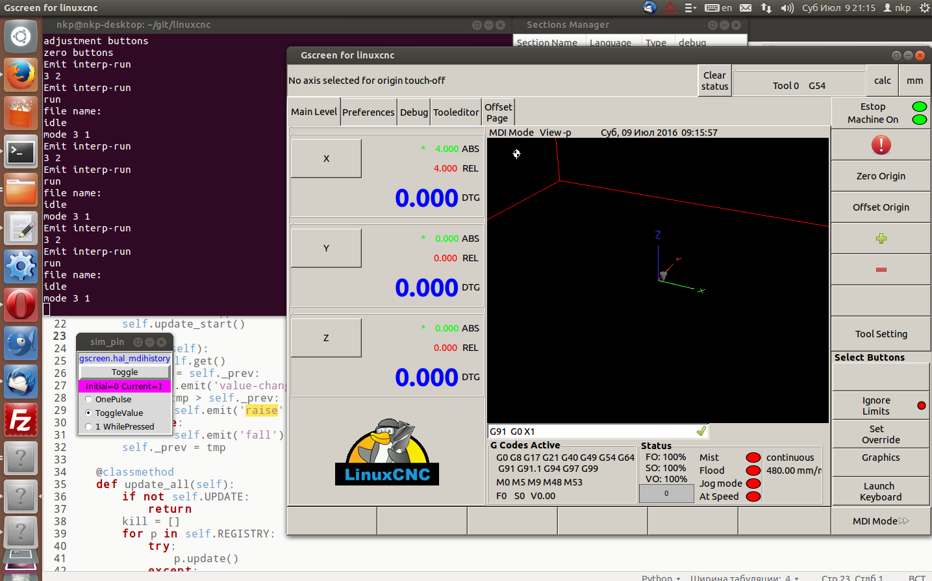The image size is (932, 581).
Task: Open Firefox from the Ubuntu launcher
Action: [x=21, y=75]
